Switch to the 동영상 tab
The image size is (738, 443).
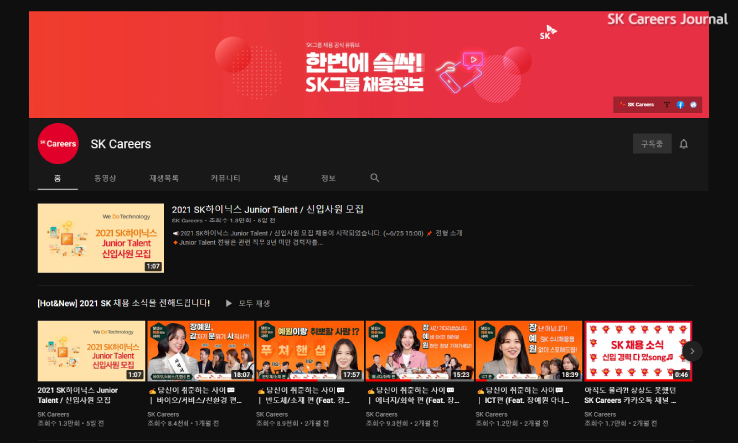(105, 178)
